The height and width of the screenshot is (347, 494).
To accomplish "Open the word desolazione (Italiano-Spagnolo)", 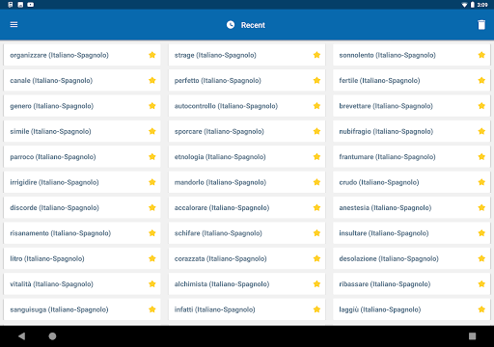I will pos(411,258).
